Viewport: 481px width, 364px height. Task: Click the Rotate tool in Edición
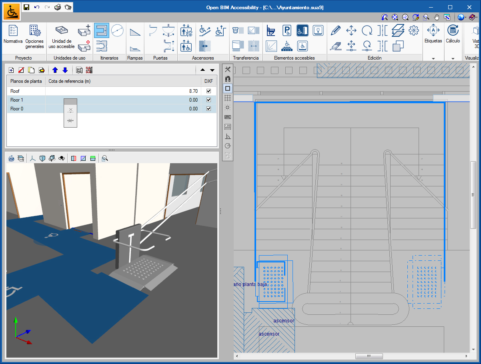point(367,30)
